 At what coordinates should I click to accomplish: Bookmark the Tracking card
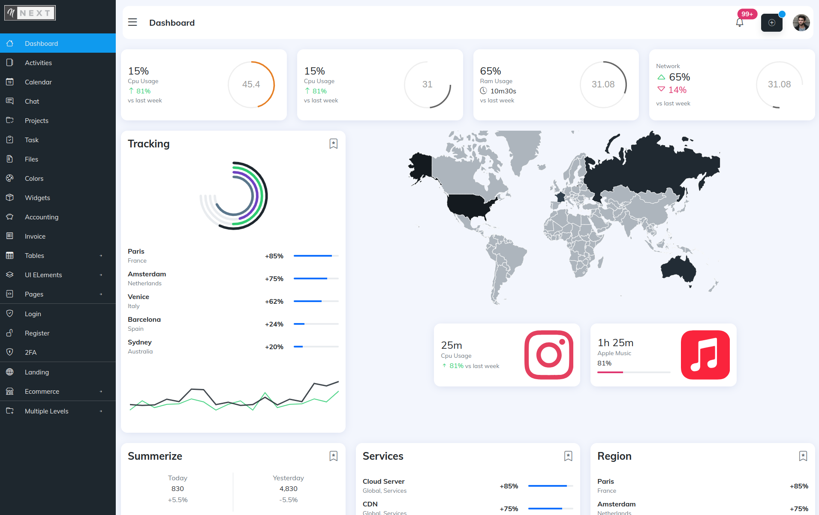(333, 144)
